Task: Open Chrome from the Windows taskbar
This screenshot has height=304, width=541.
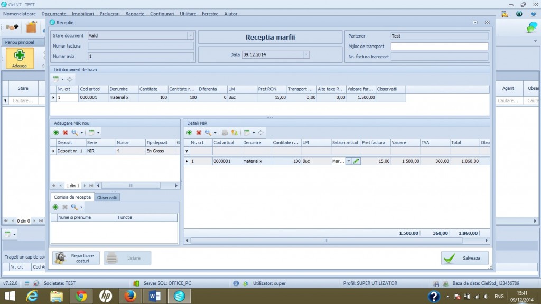Action: (x=81, y=297)
